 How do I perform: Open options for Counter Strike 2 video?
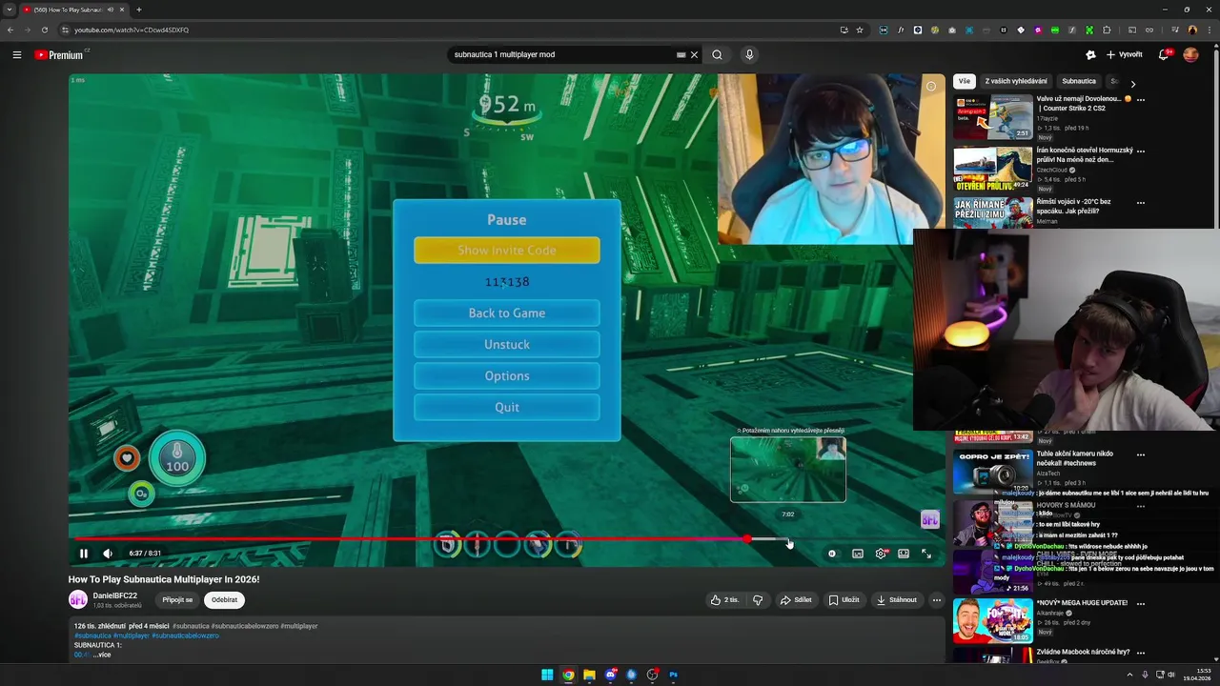click(x=1141, y=99)
